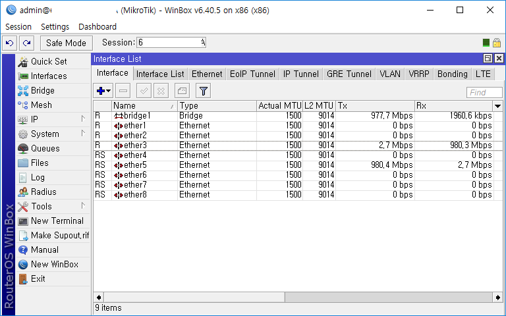The image size is (506, 316).
Task: Open Log in sidebar
Action: point(53,178)
